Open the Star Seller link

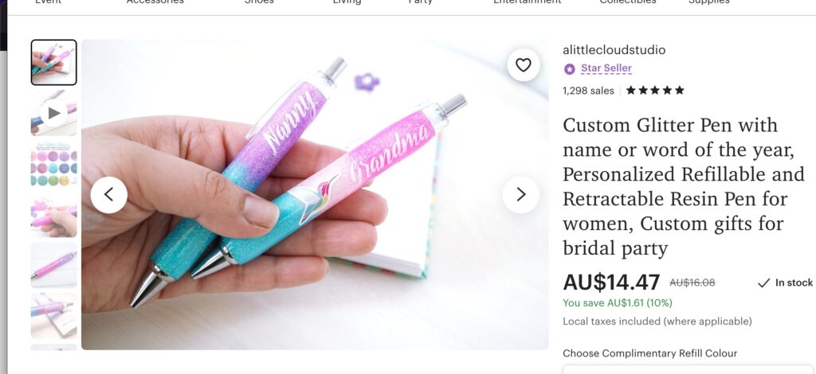click(606, 68)
